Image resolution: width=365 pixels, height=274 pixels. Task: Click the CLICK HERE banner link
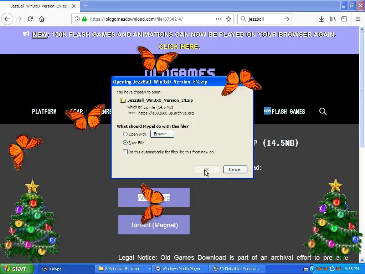(179, 47)
